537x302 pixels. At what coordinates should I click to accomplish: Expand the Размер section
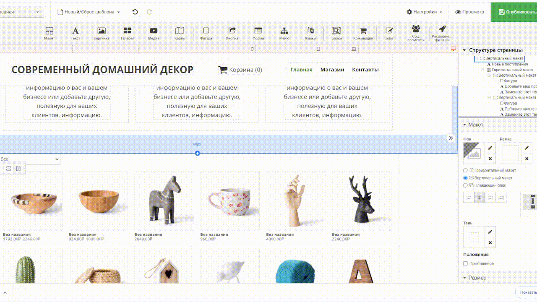477,278
